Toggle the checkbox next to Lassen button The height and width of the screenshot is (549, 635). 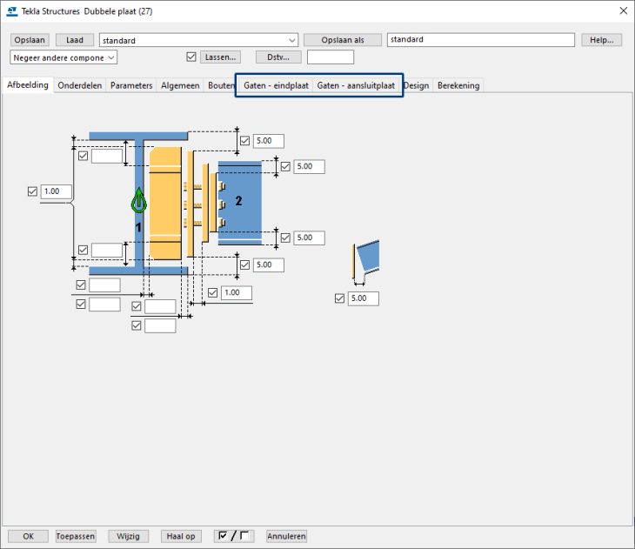192,57
